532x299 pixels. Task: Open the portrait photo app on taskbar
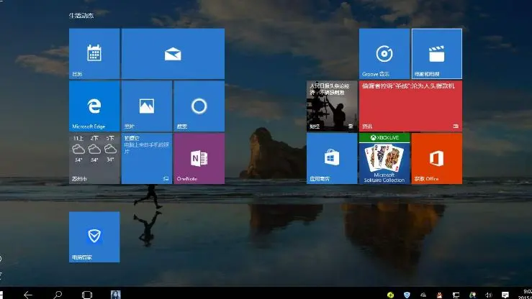(x=116, y=295)
